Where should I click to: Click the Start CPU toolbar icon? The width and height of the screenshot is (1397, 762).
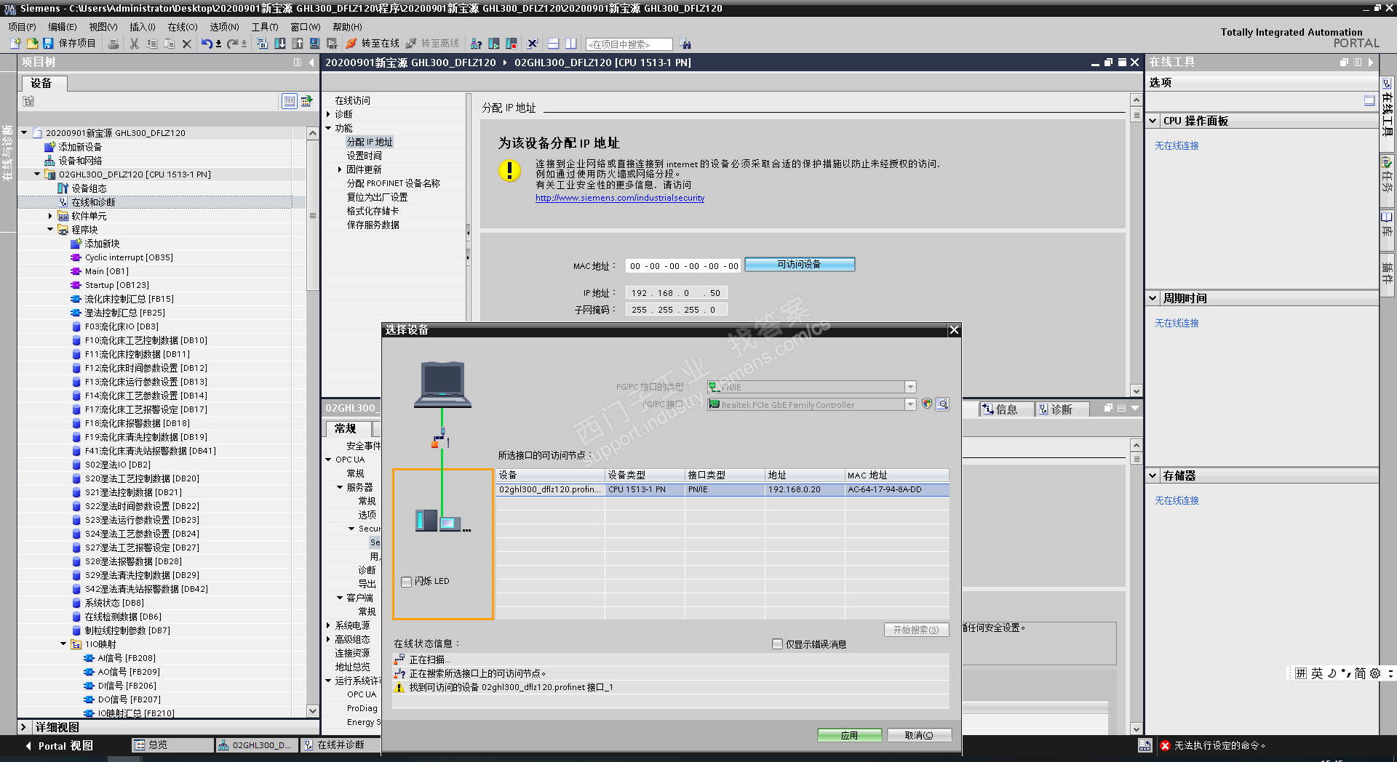(494, 44)
